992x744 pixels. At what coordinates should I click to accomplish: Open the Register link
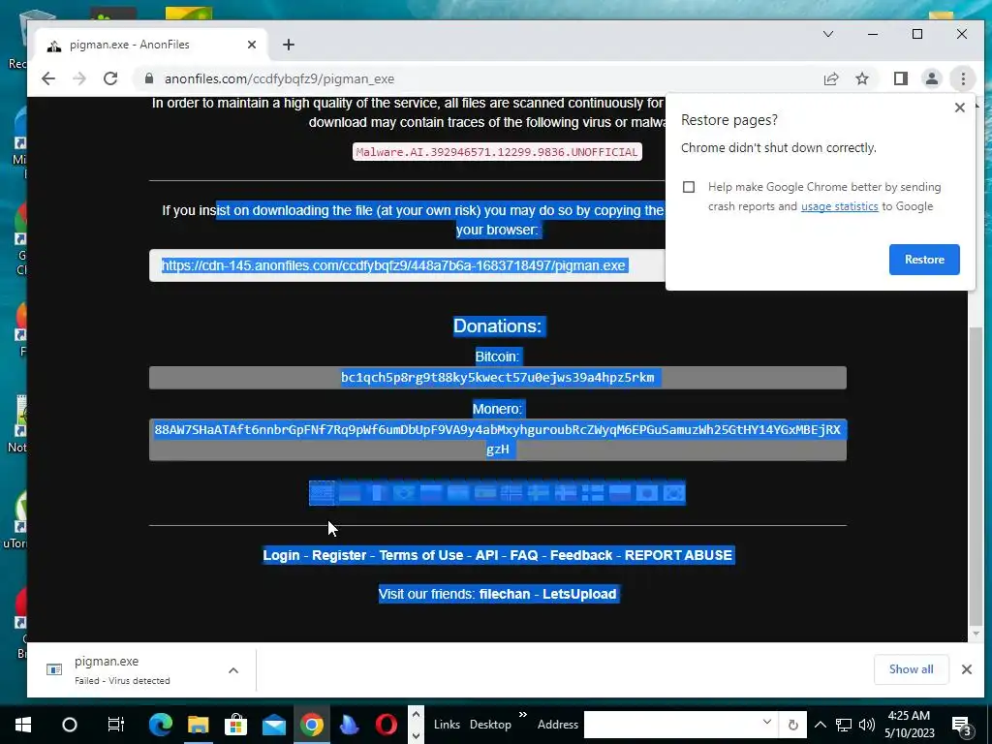point(339,555)
